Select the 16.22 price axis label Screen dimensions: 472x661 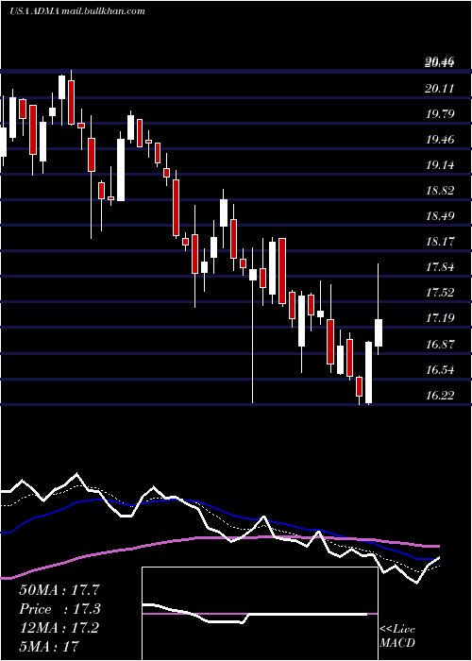point(440,396)
